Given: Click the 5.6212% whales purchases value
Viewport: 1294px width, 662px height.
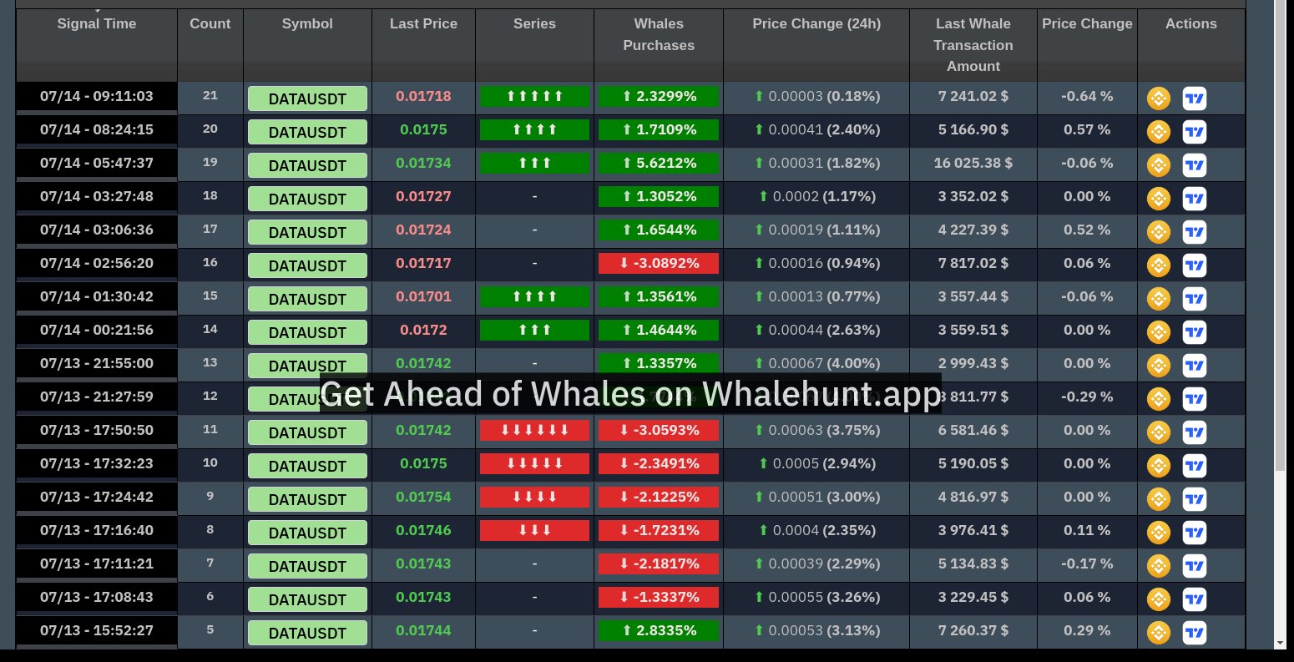Looking at the screenshot, I should click(x=659, y=164).
